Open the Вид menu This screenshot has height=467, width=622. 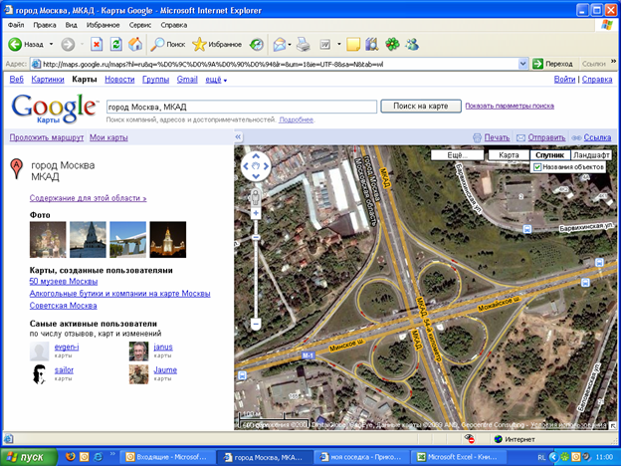72,25
